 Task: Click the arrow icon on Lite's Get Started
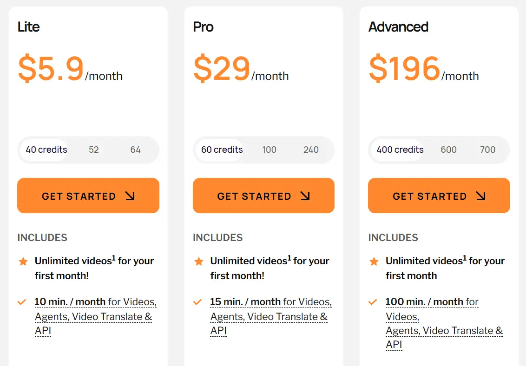(130, 196)
